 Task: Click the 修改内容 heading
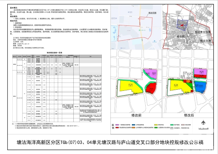(x=14, y=21)
